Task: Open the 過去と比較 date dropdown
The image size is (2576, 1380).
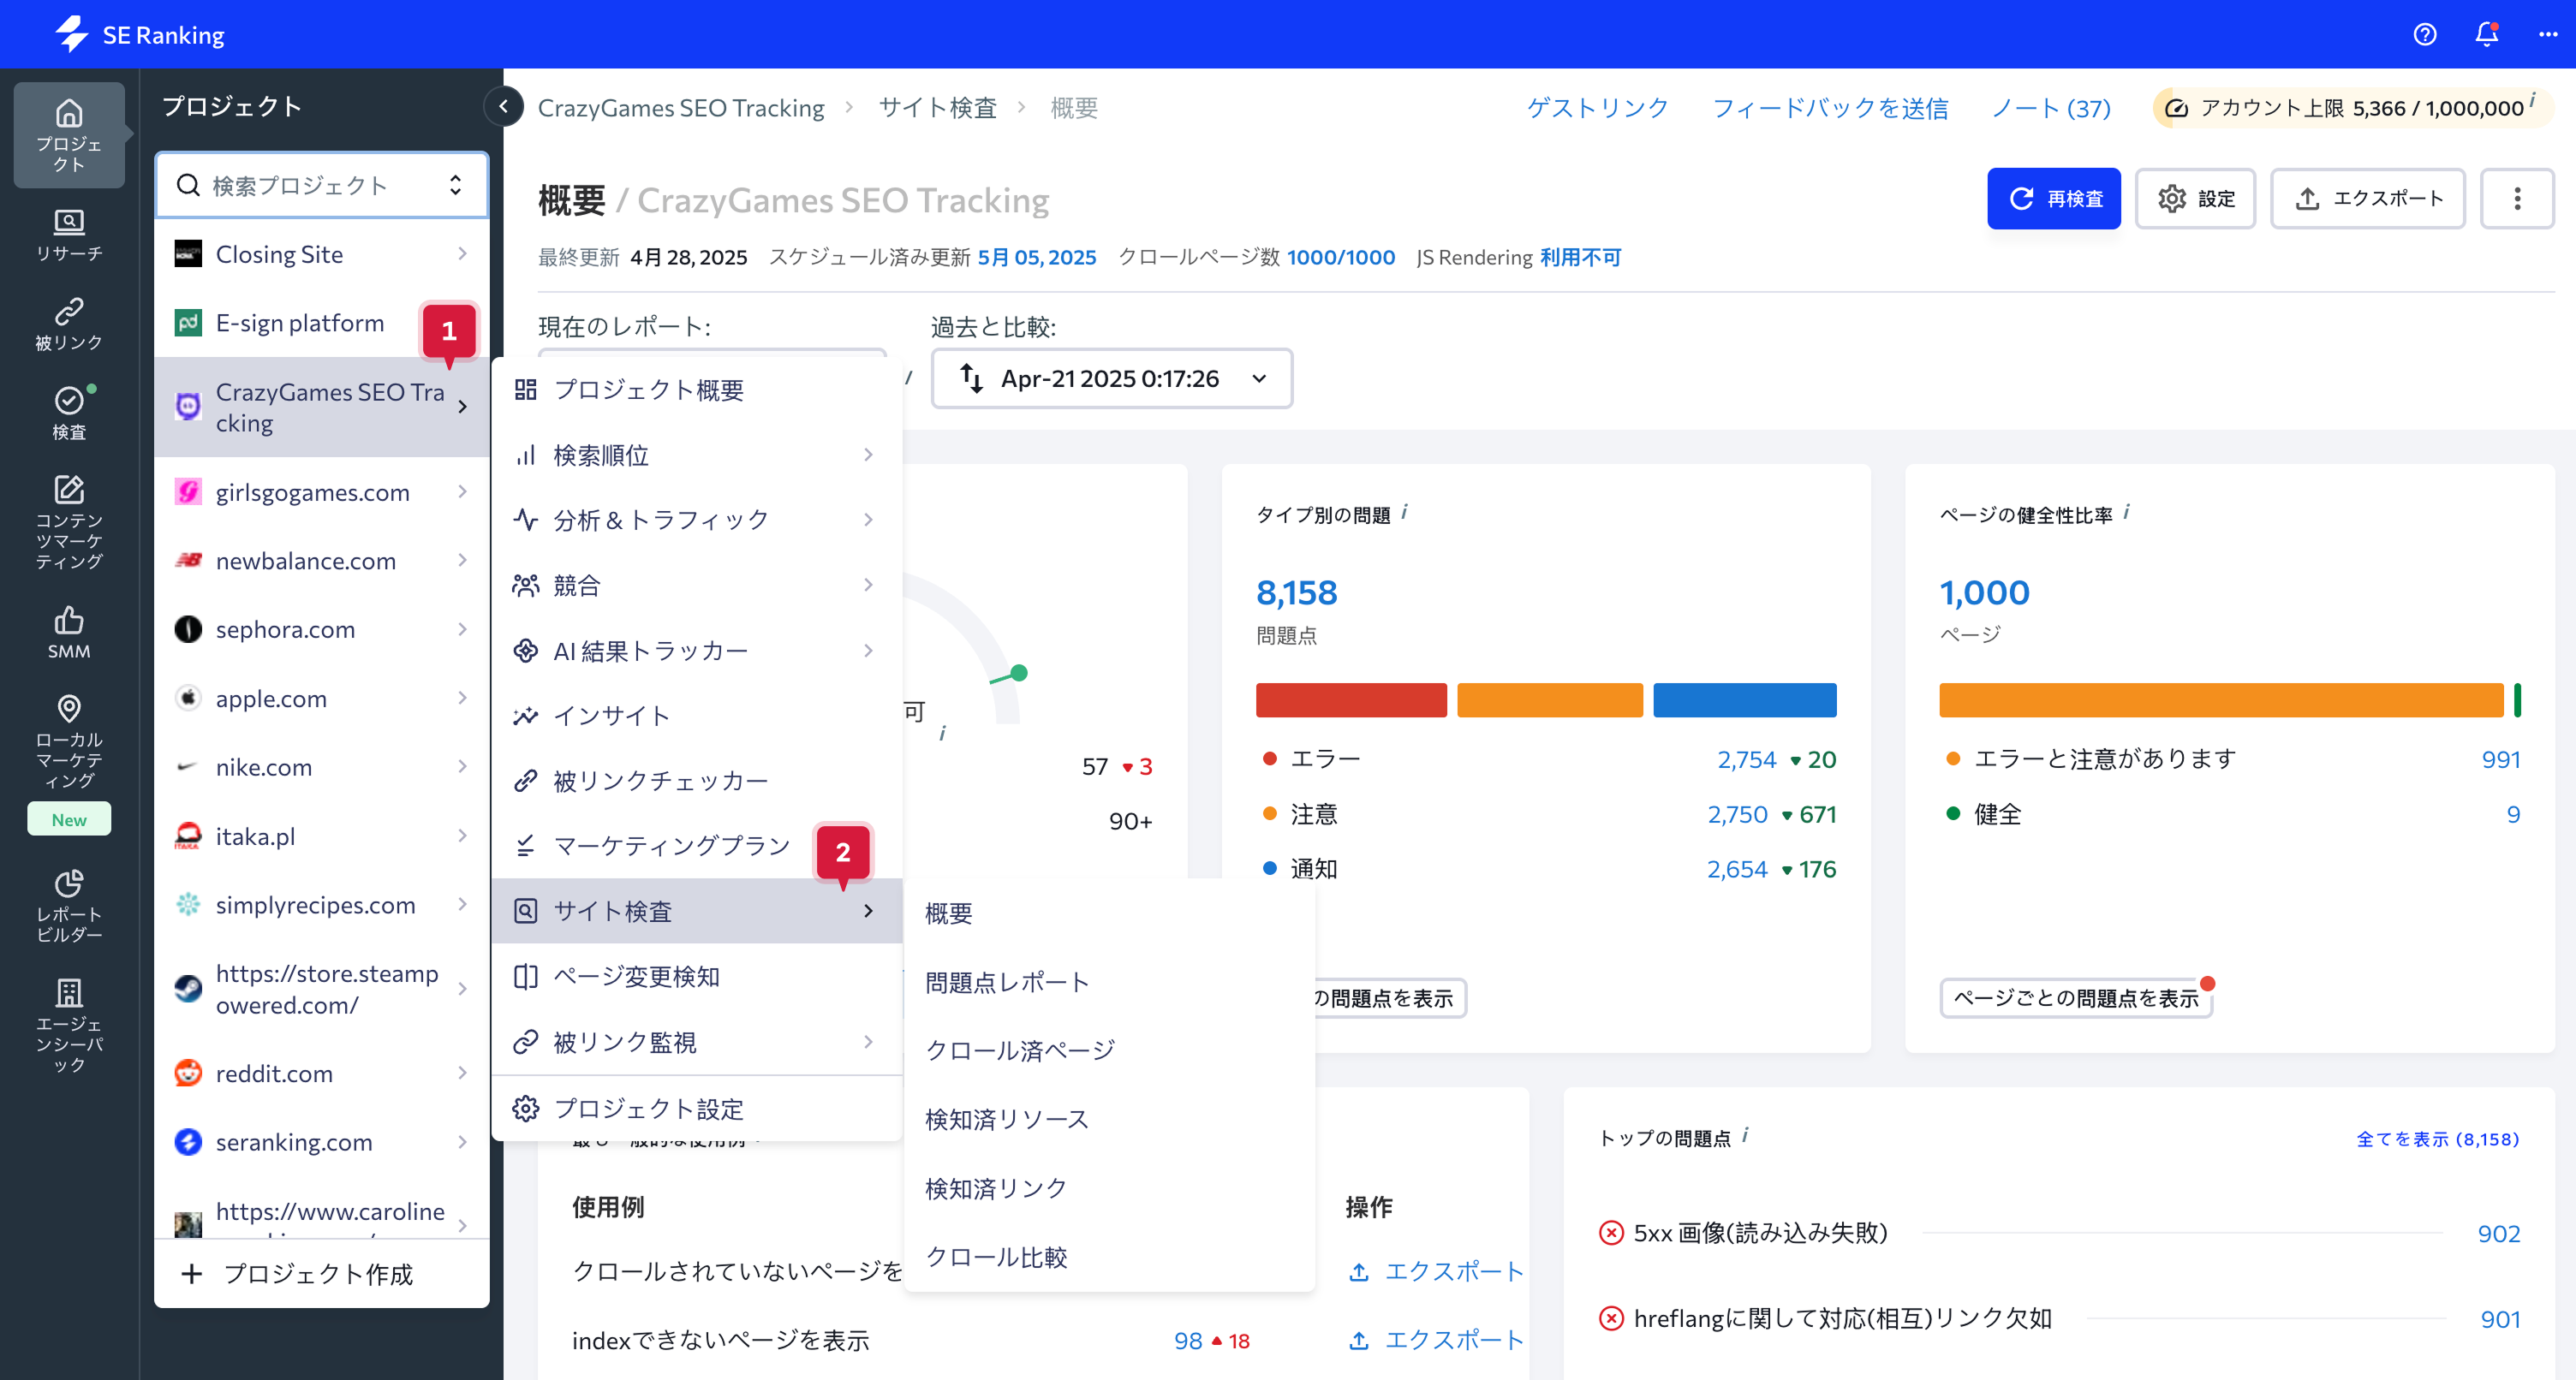Action: [x=1111, y=378]
